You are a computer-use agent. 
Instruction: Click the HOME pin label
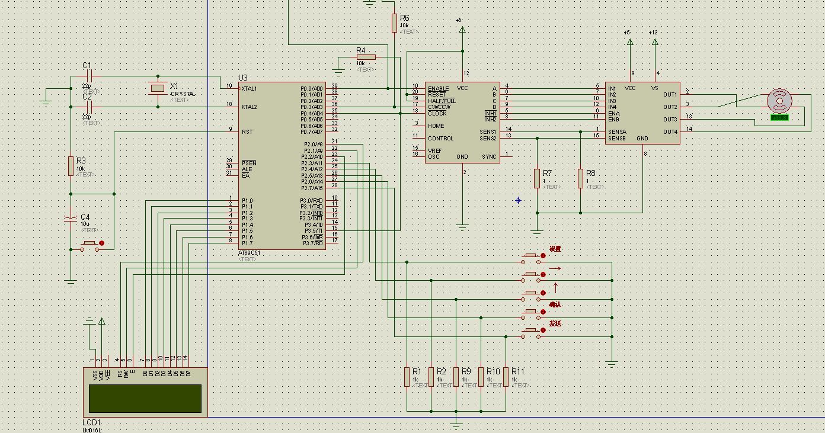pos(436,126)
